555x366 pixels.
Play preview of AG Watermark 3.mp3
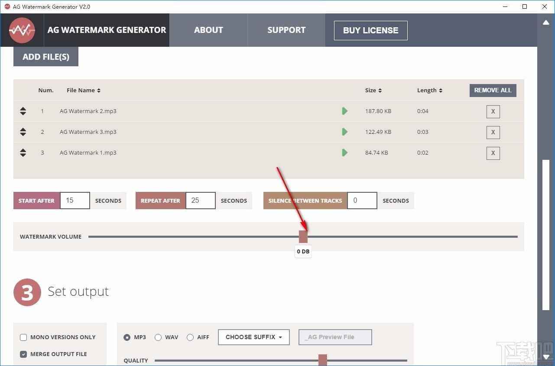(x=344, y=132)
